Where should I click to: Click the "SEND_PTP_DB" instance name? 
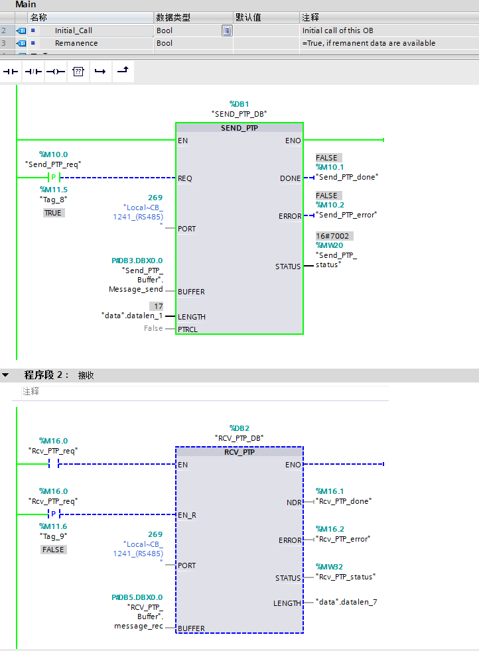coord(239,114)
